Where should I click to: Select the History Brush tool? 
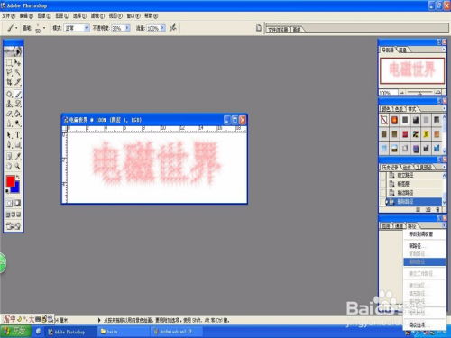pyautogui.click(x=17, y=104)
